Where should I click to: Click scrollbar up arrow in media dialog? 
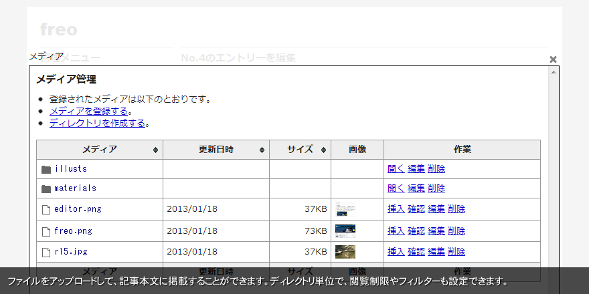554,72
